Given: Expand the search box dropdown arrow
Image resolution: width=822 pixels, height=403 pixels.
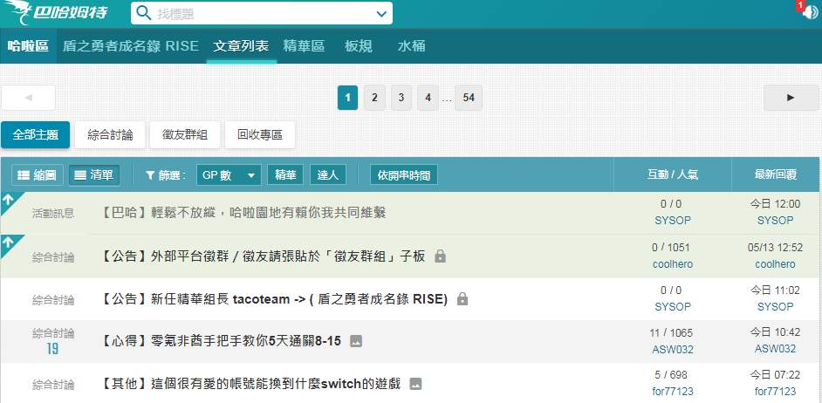Looking at the screenshot, I should pyautogui.click(x=381, y=14).
